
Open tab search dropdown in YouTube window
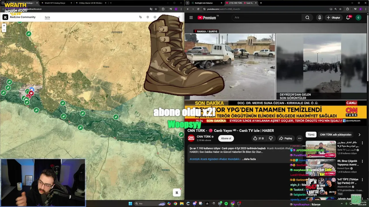click(x=188, y=3)
